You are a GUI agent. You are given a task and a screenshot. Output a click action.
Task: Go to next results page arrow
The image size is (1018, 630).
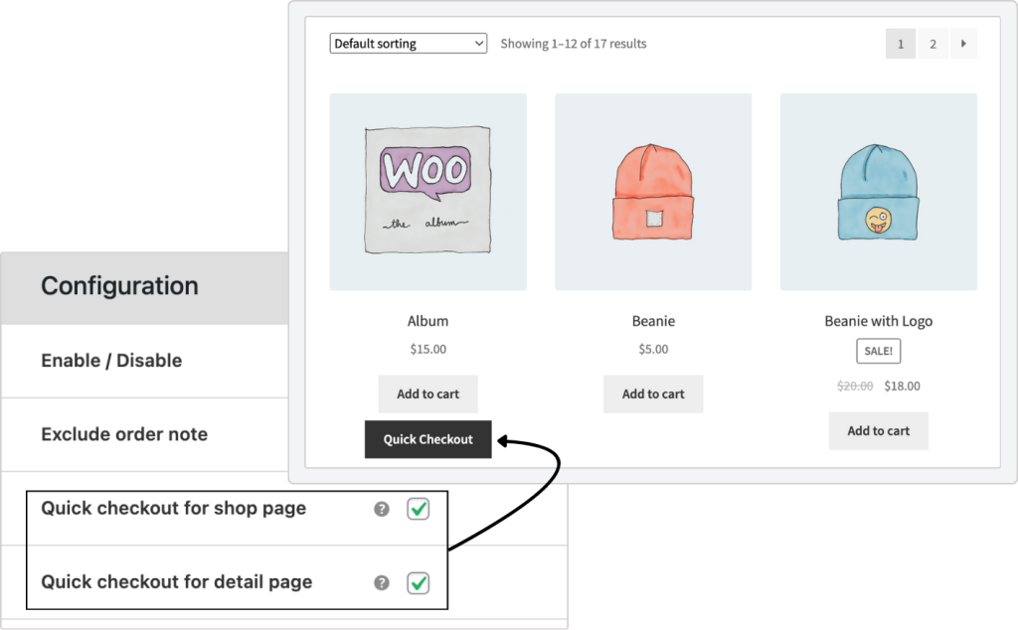963,44
